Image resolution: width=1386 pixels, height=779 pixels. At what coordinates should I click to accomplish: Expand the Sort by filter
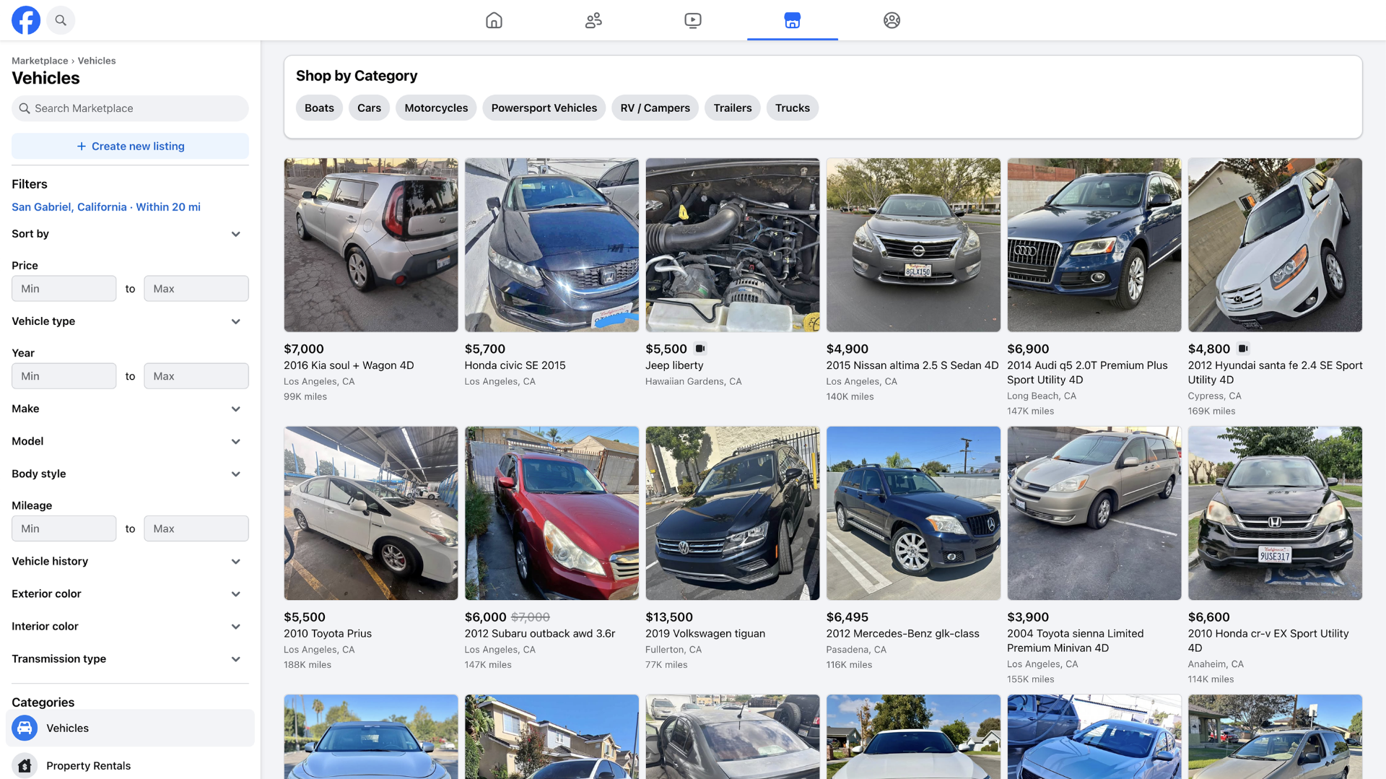coord(235,234)
